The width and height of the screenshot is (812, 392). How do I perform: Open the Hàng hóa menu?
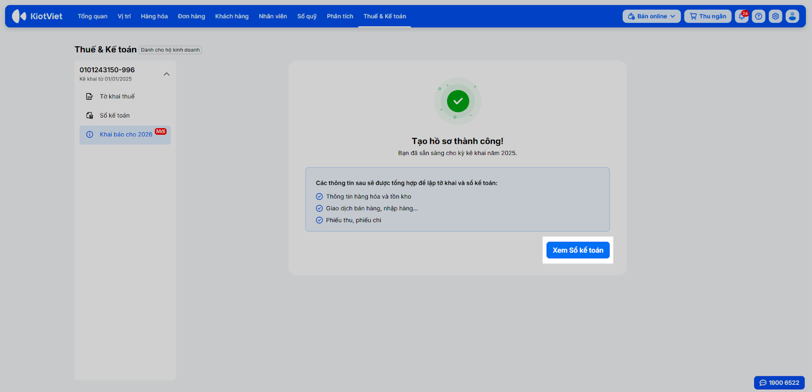pyautogui.click(x=154, y=16)
